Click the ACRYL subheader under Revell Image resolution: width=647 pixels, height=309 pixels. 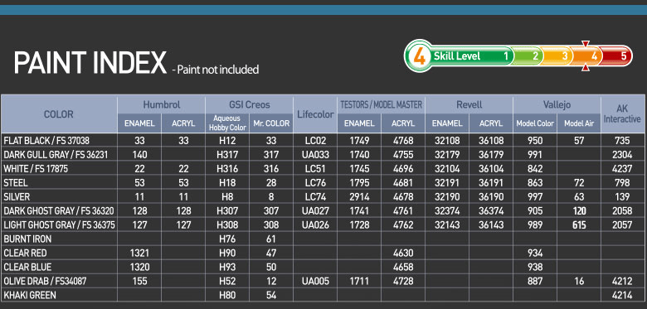tap(491, 123)
